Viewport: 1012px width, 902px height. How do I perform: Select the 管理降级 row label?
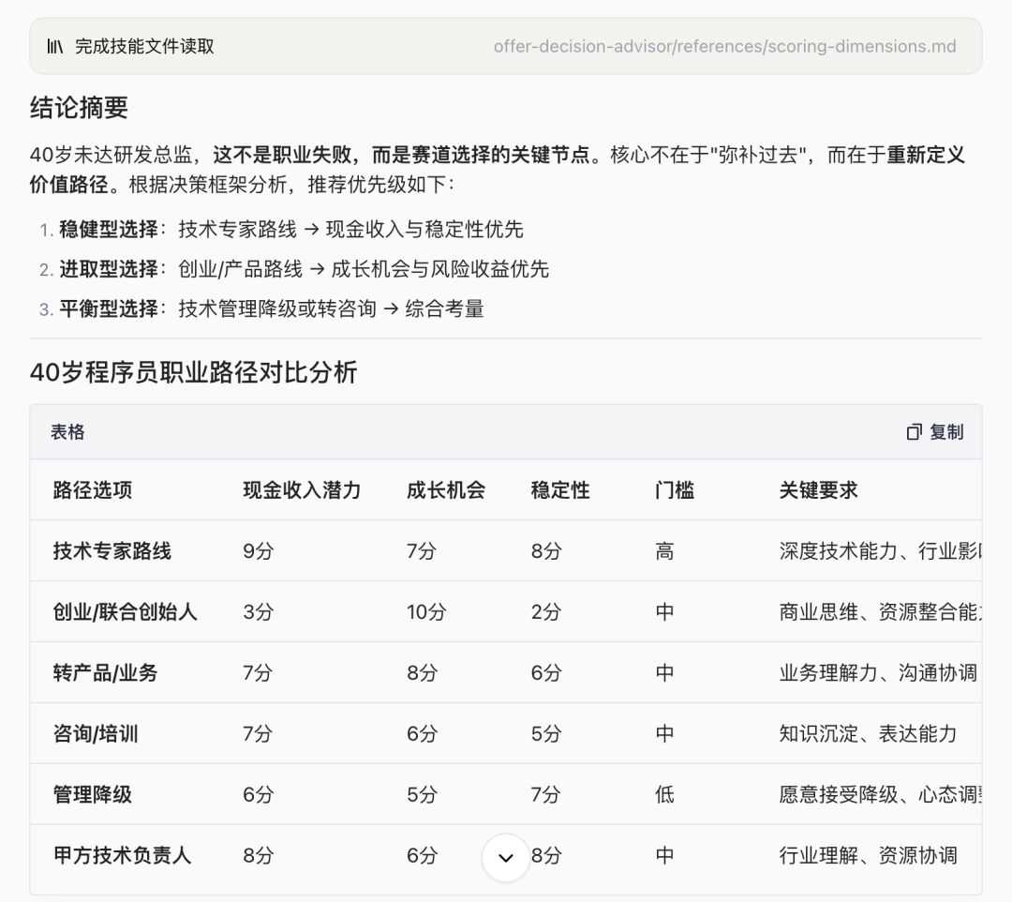tap(92, 794)
